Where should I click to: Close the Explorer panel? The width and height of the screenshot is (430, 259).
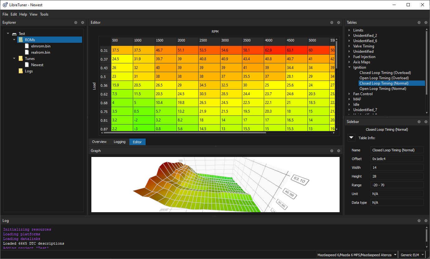83,22
